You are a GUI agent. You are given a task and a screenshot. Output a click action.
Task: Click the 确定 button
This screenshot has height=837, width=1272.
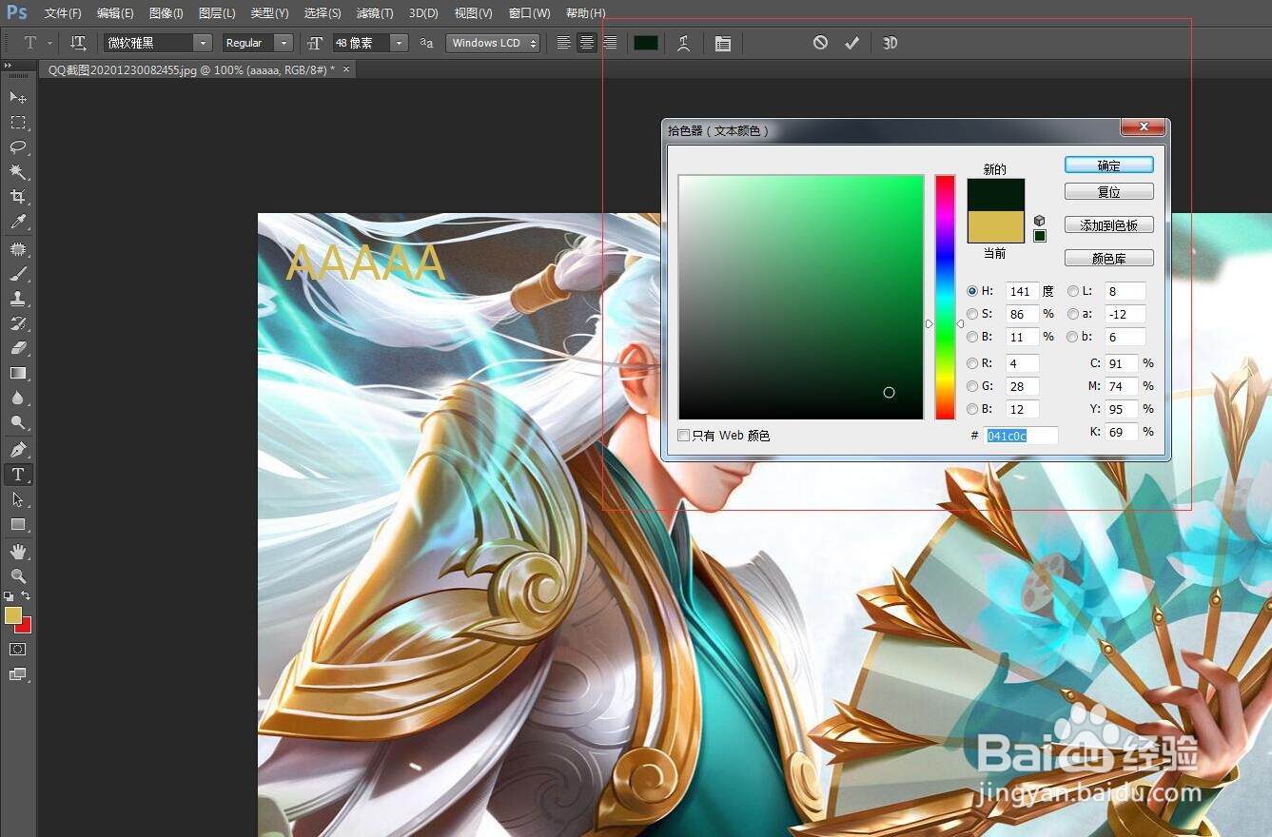[1109, 165]
